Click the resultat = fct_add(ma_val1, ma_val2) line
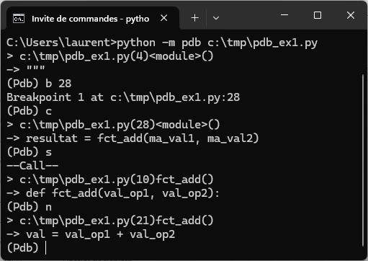 click(x=133, y=138)
